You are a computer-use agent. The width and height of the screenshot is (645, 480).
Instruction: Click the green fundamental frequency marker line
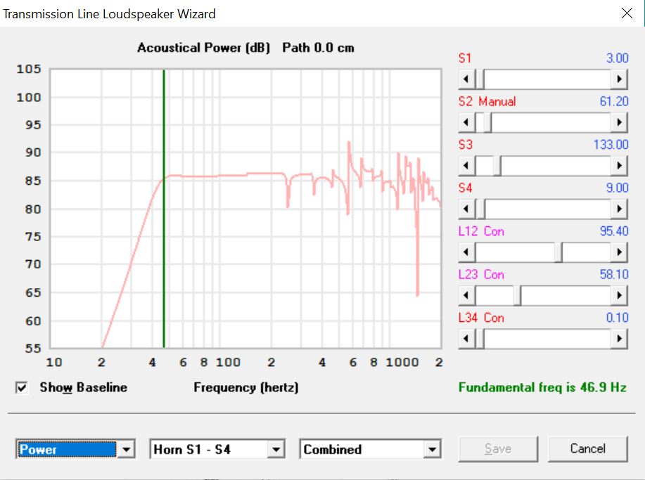pos(164,208)
